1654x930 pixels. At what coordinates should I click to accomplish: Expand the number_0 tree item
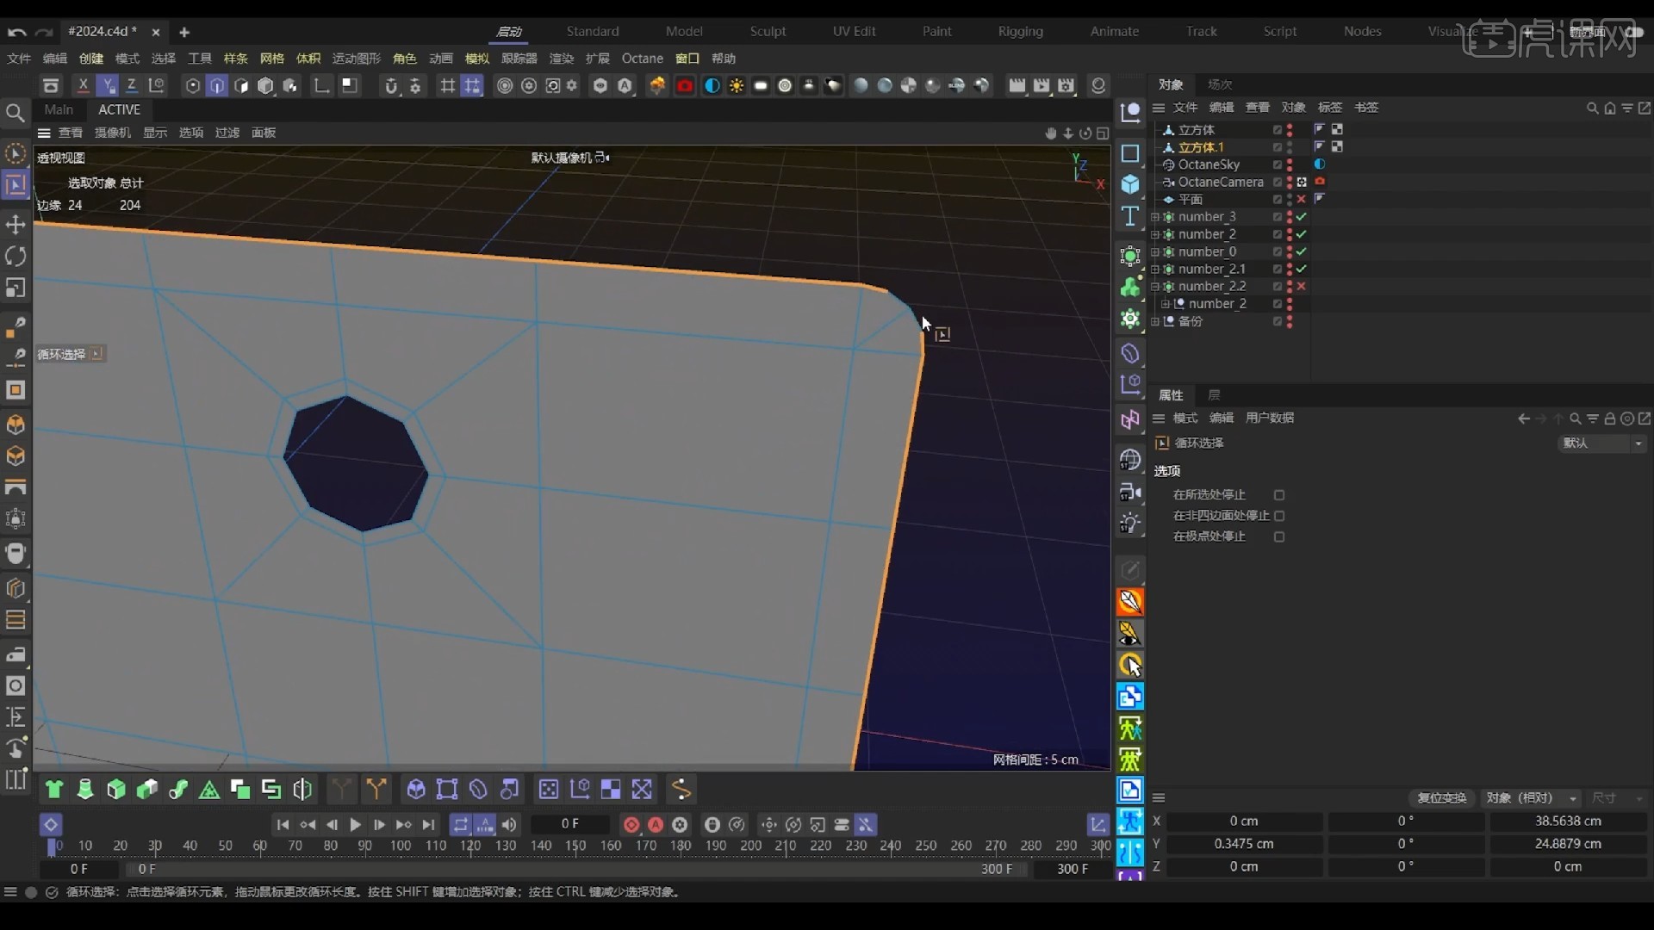1155,252
